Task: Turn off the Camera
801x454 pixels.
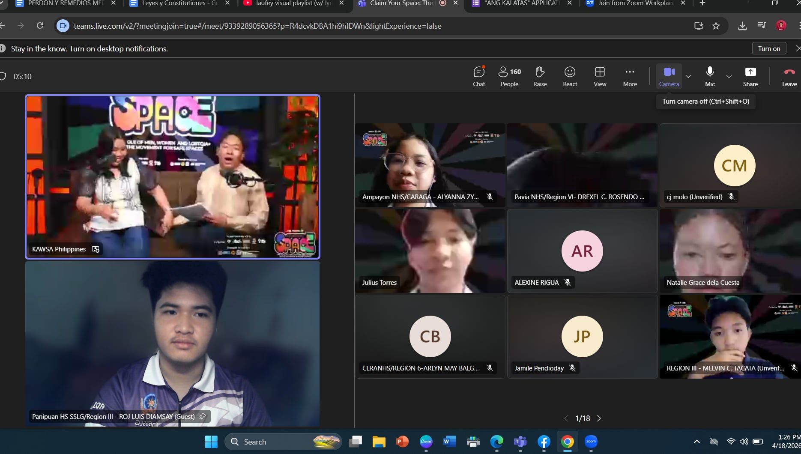Action: (x=669, y=77)
